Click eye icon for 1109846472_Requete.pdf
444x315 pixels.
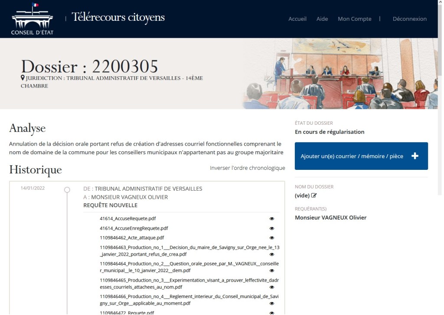click(272, 313)
